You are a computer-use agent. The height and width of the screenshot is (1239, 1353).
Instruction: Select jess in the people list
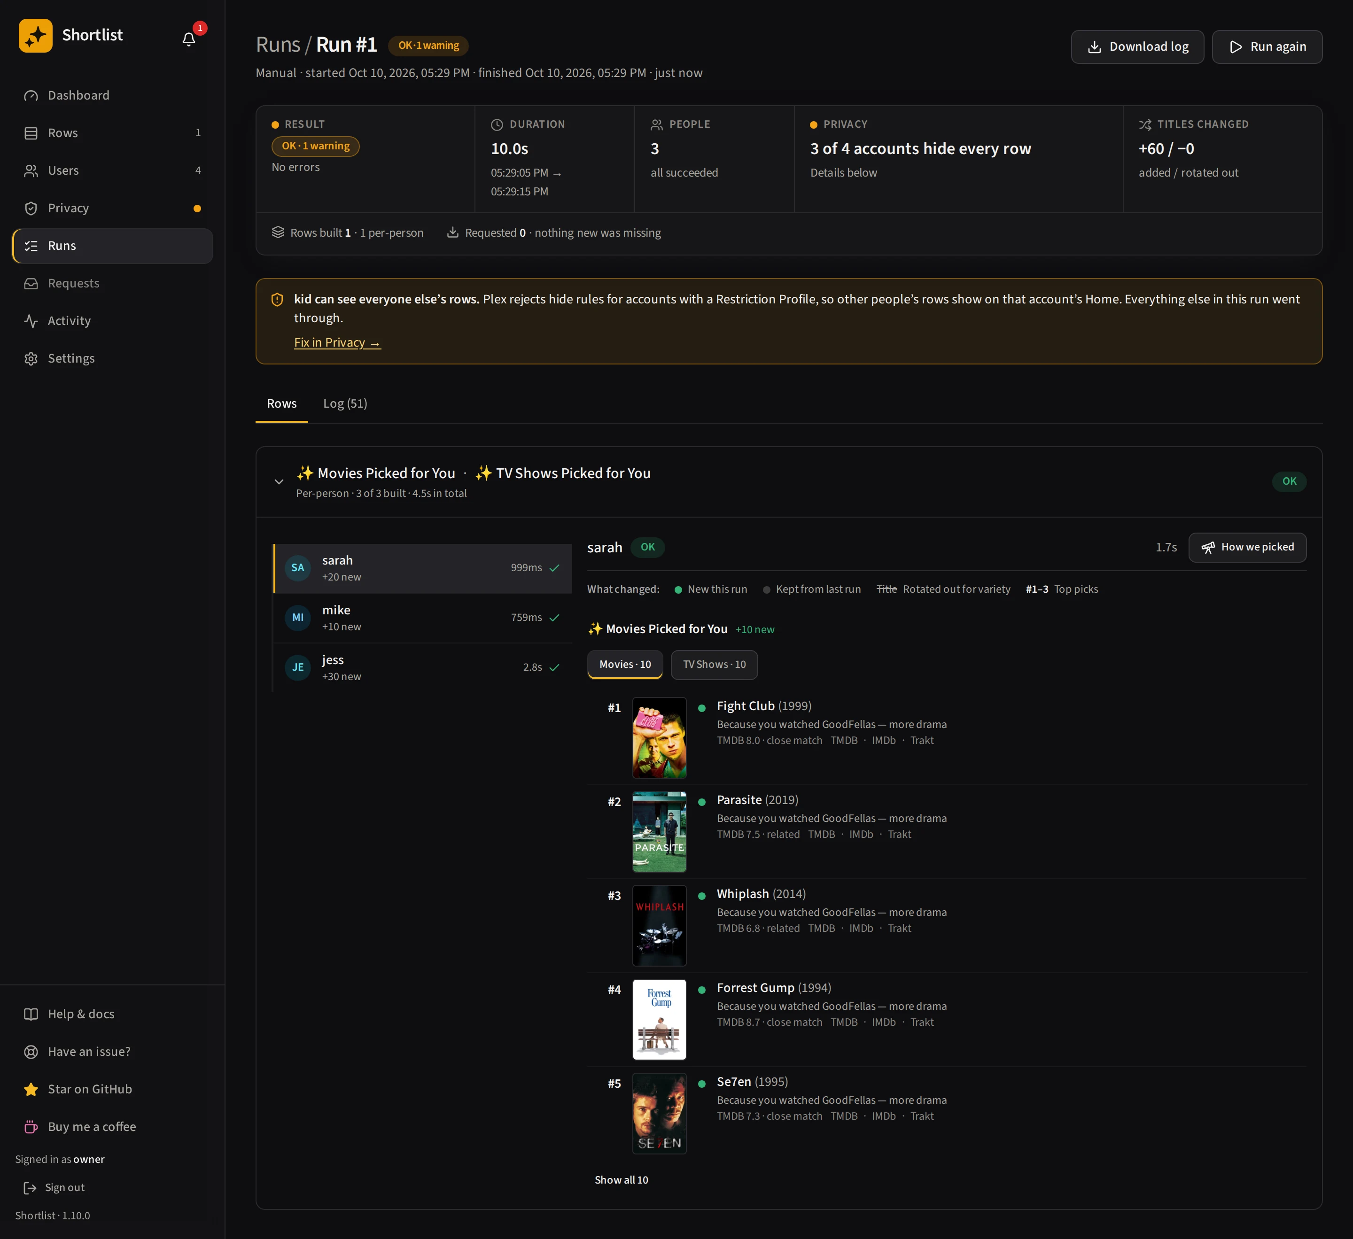point(423,667)
